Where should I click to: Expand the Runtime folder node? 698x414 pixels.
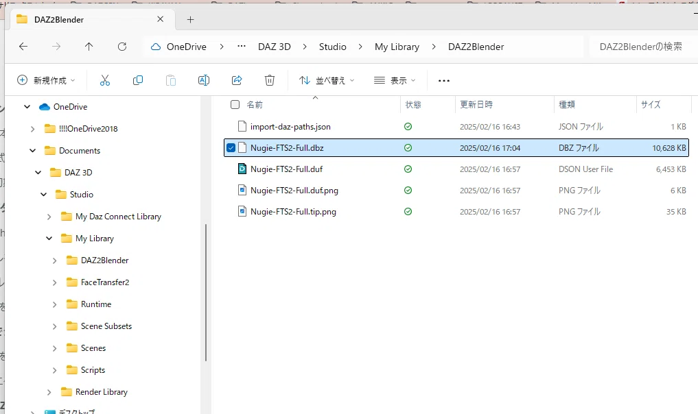coord(54,304)
